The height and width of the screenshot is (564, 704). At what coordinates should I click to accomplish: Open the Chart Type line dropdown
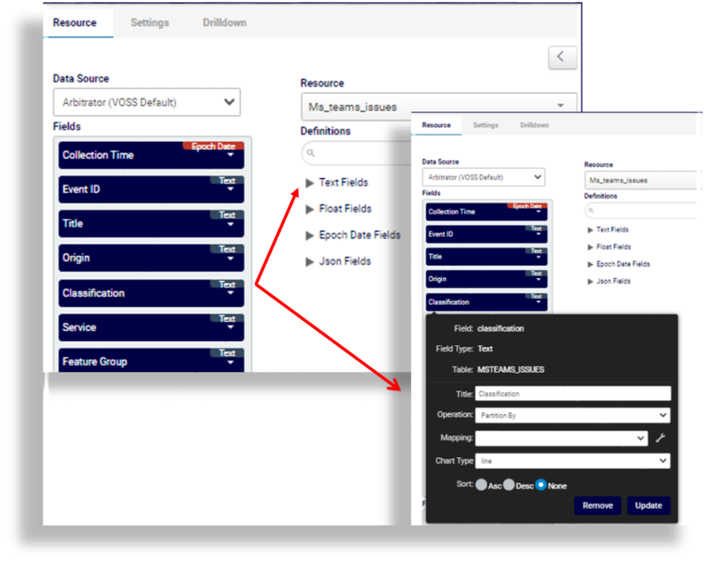pyautogui.click(x=572, y=461)
